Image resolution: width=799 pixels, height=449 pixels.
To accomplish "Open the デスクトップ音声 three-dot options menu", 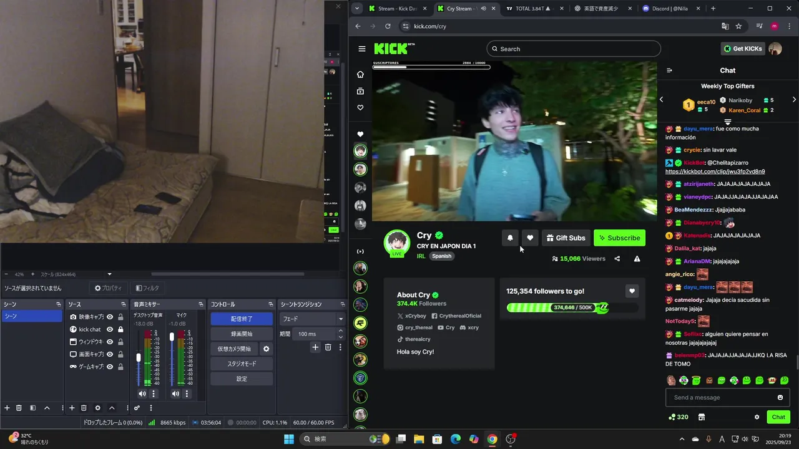I will (154, 393).
